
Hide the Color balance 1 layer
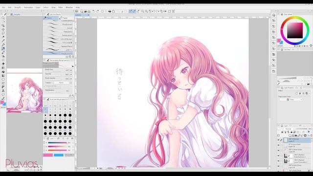coord(279,155)
